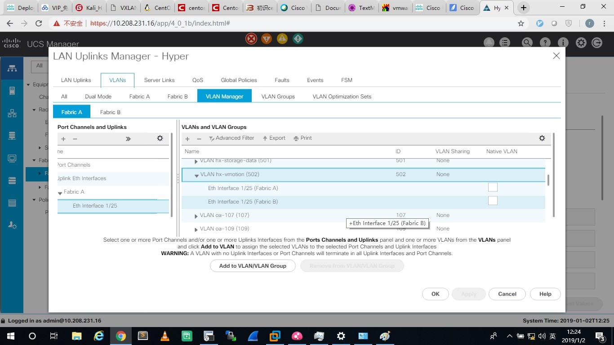Expand VLAN oa-107 (107) row
The image size is (614, 345).
click(196, 216)
